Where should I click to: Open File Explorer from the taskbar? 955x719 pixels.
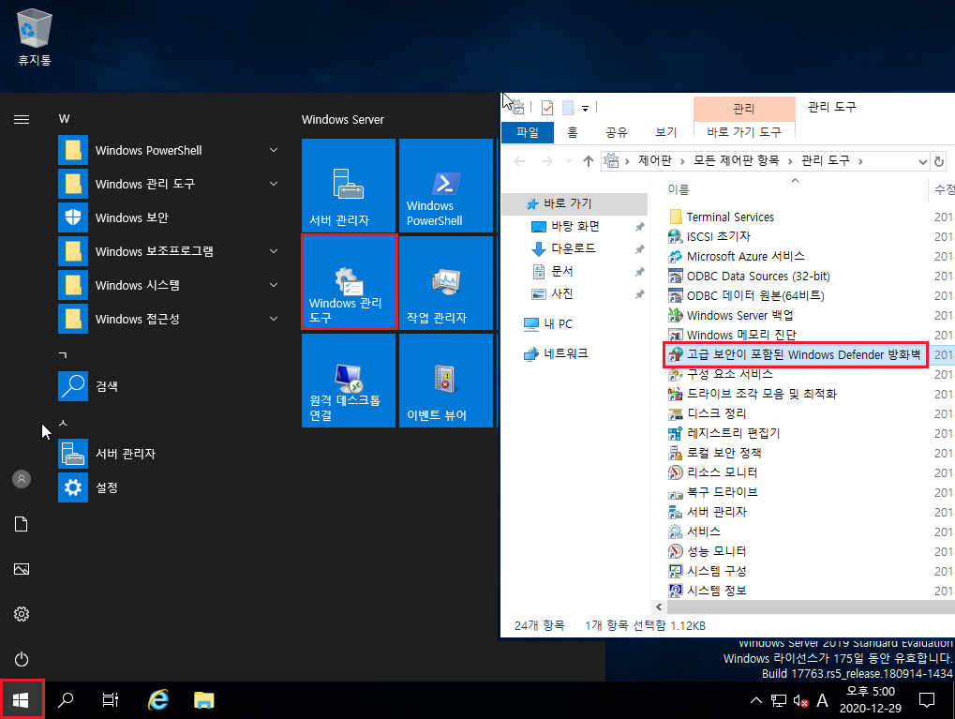[x=204, y=701]
